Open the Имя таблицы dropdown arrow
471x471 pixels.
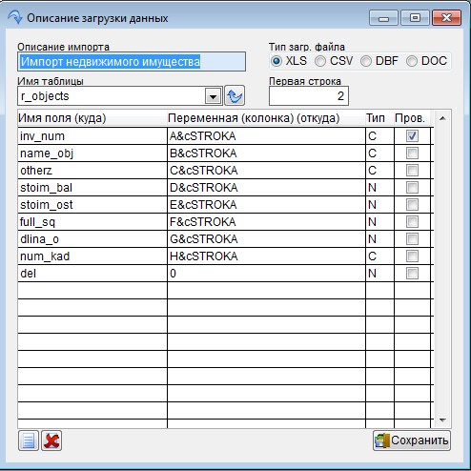pyautogui.click(x=213, y=96)
